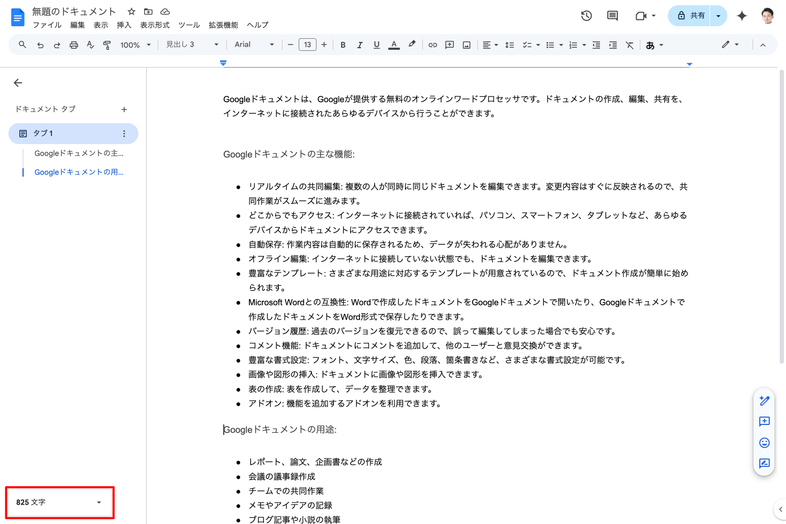Open the Arial font dropdown
The width and height of the screenshot is (786, 524).
click(x=254, y=45)
